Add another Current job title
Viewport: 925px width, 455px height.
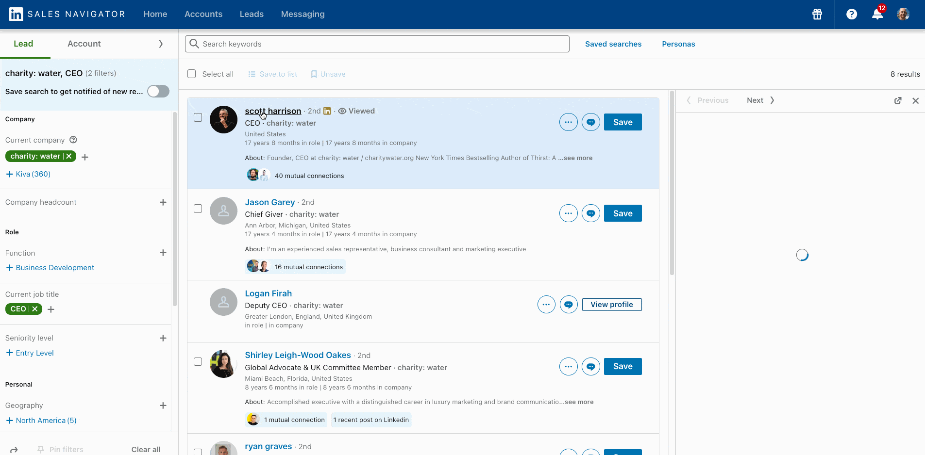[51, 309]
